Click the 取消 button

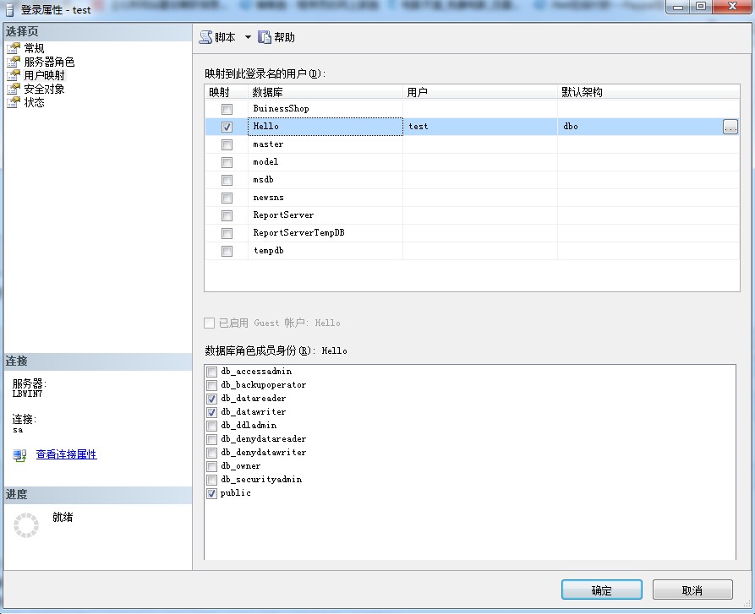coord(692,590)
